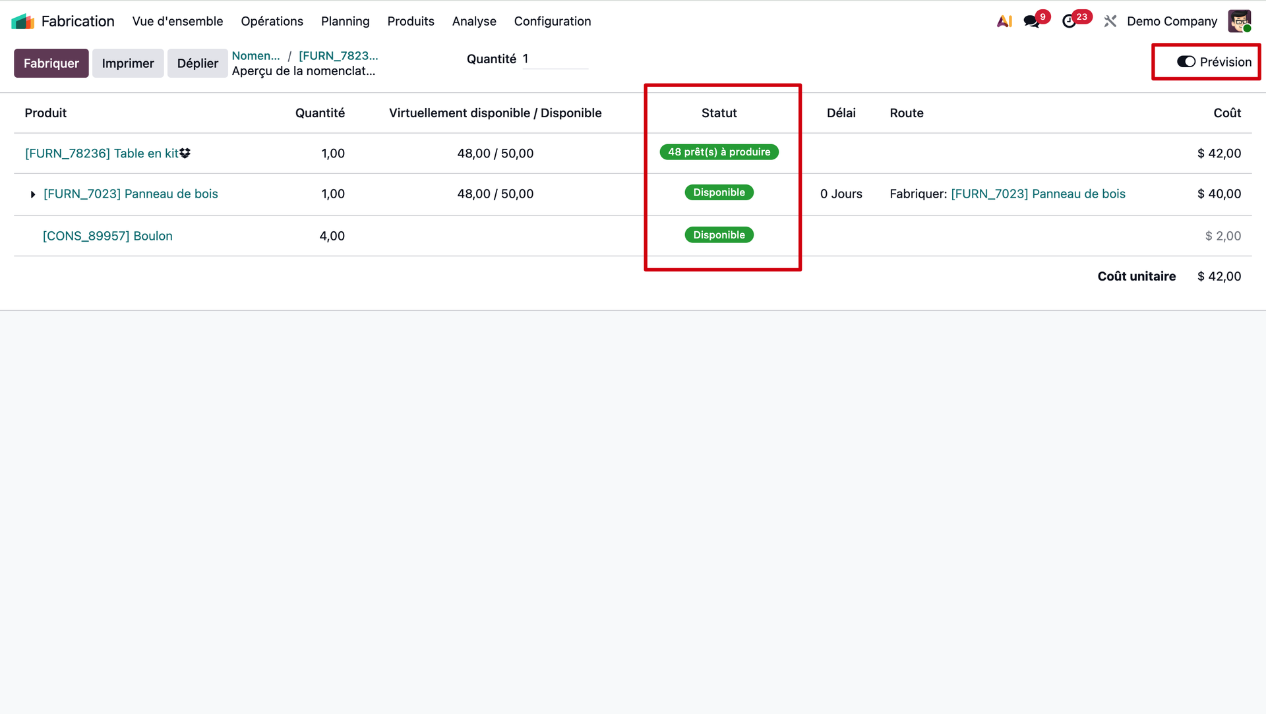Open Panneau de bois link in Route column
Image resolution: width=1266 pixels, height=714 pixels.
pos(1038,194)
